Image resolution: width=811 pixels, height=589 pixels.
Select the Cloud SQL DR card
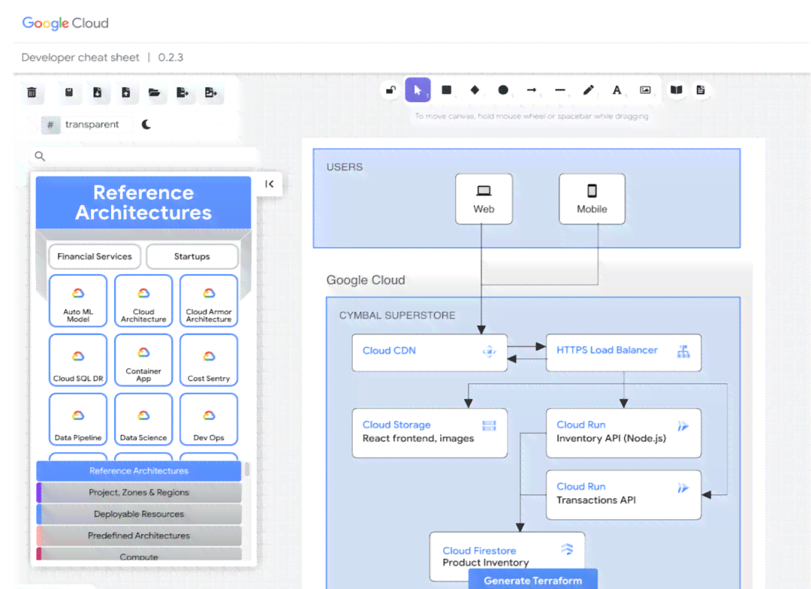tap(78, 360)
